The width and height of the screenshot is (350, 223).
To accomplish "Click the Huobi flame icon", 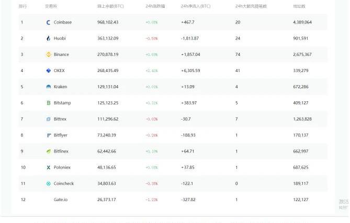I will tap(49, 38).
